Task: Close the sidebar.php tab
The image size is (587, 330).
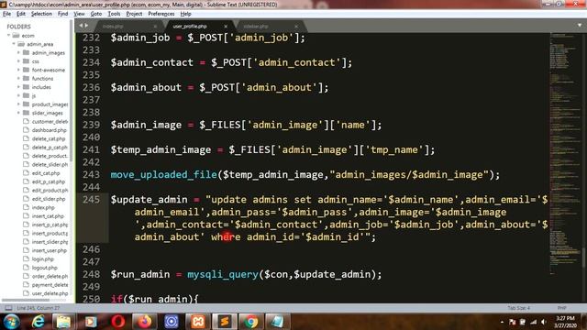Action: point(296,27)
